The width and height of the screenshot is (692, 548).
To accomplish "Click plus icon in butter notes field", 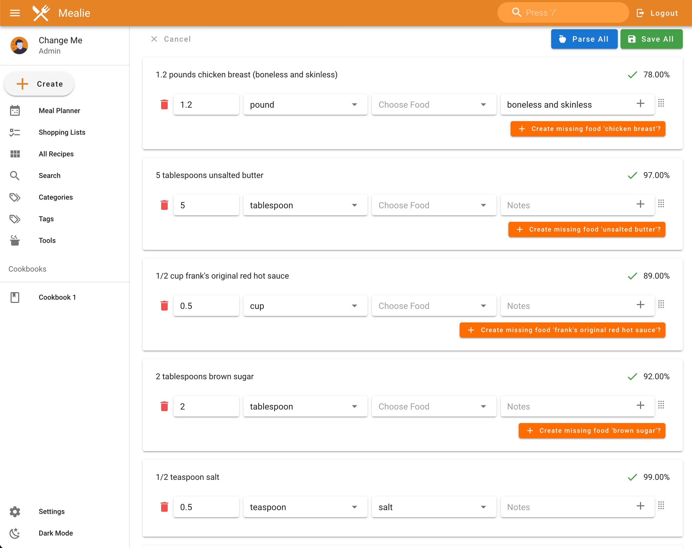I will click(x=640, y=204).
